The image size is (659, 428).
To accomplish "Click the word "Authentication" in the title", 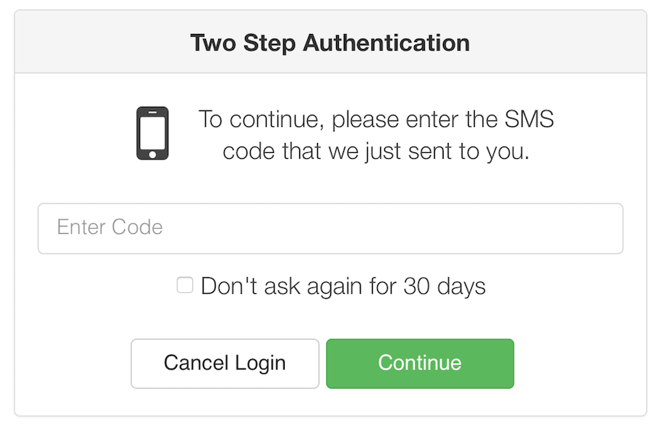I will 387,43.
